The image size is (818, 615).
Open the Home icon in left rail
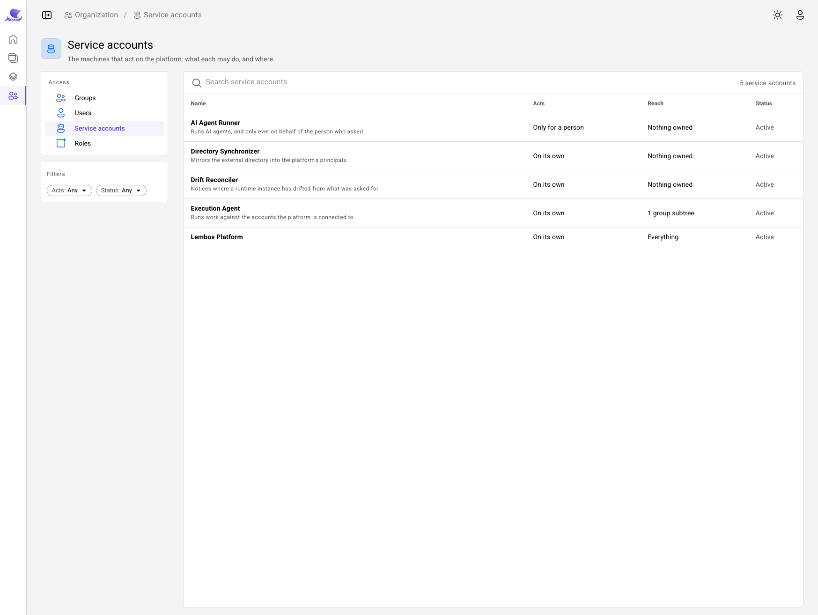13,39
